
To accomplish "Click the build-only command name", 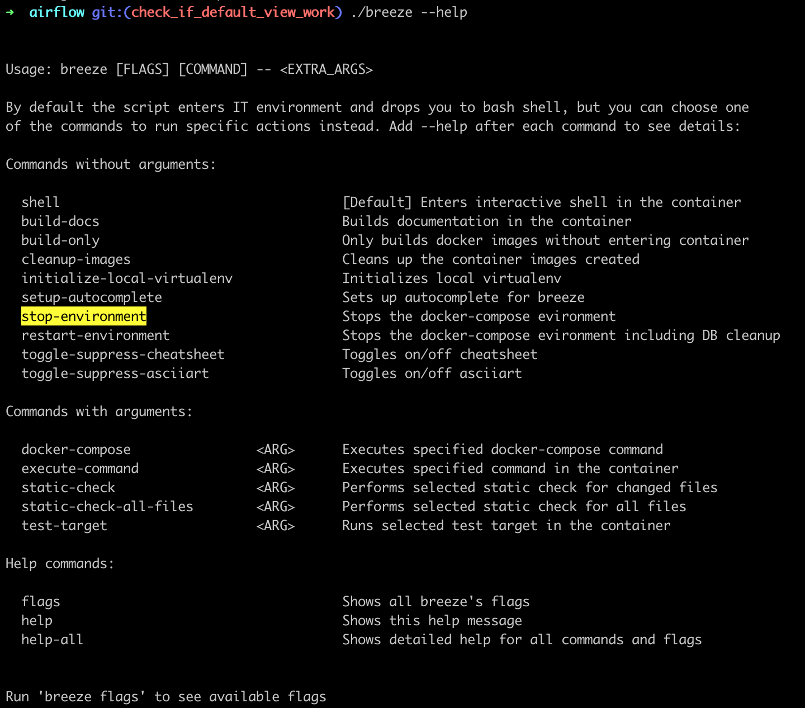I will (x=60, y=240).
